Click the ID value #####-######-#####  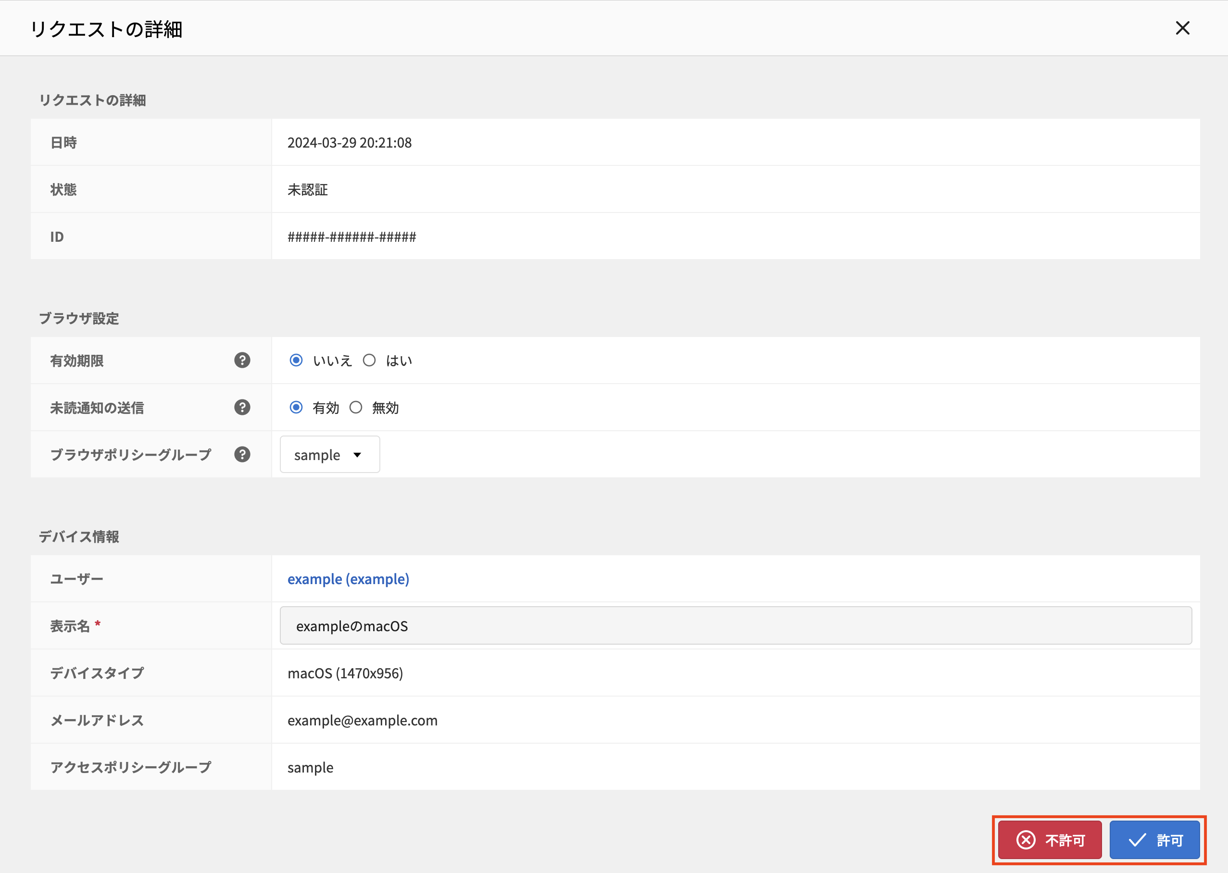tap(351, 237)
